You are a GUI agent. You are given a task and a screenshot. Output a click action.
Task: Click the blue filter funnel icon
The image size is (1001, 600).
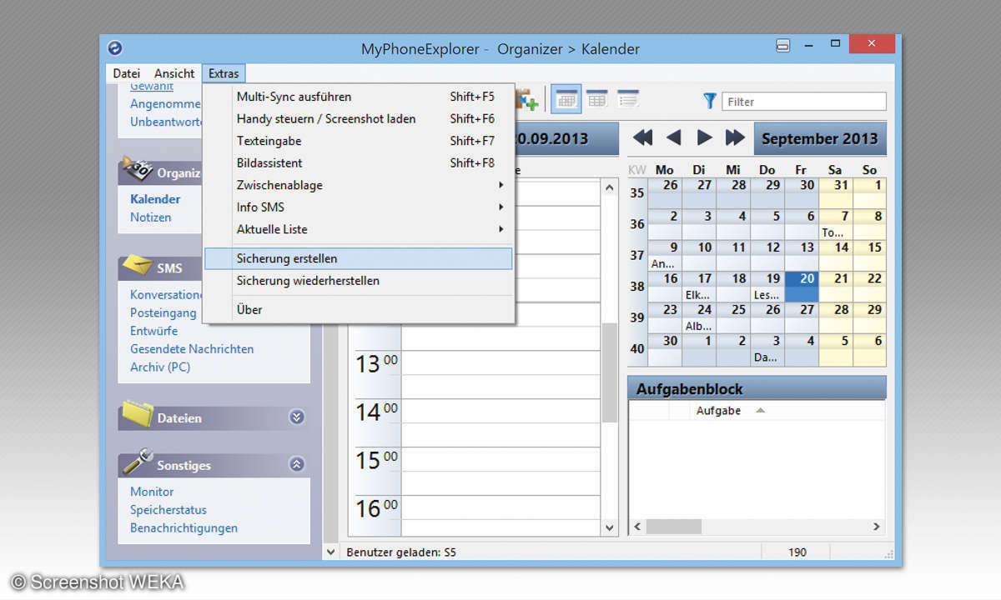(x=710, y=101)
